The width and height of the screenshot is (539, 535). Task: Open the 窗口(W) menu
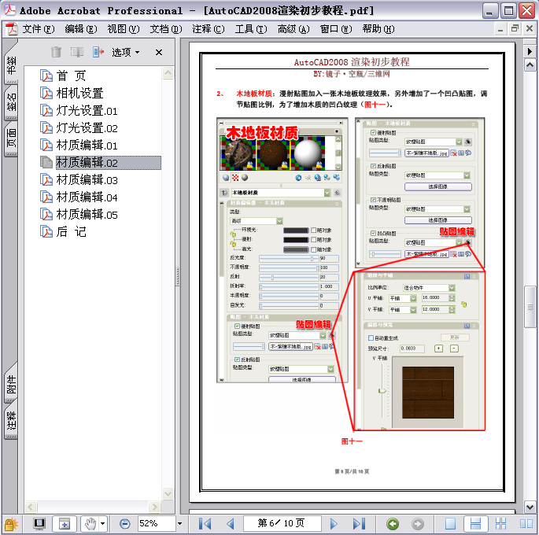[x=336, y=29]
